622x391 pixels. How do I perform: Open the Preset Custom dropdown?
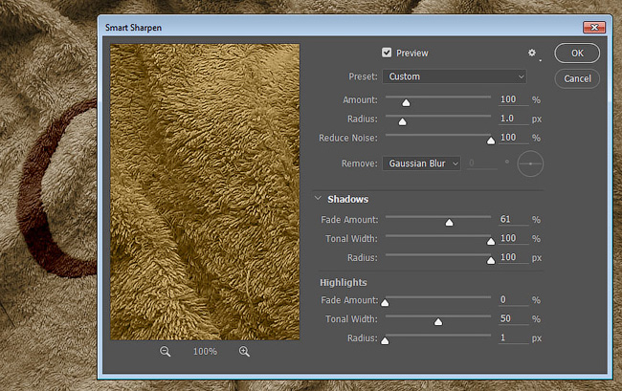click(455, 76)
